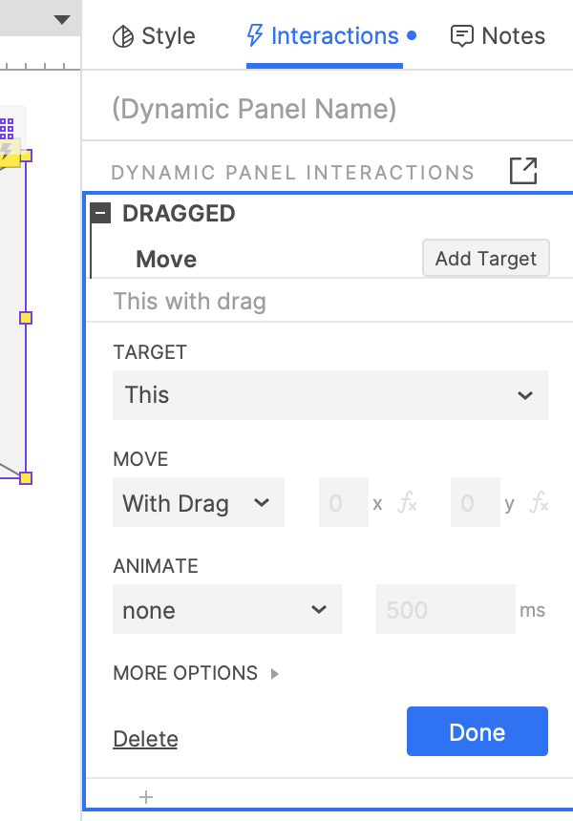Click the purple dynamic panel grid icon
The image size is (573, 821).
(x=7, y=127)
